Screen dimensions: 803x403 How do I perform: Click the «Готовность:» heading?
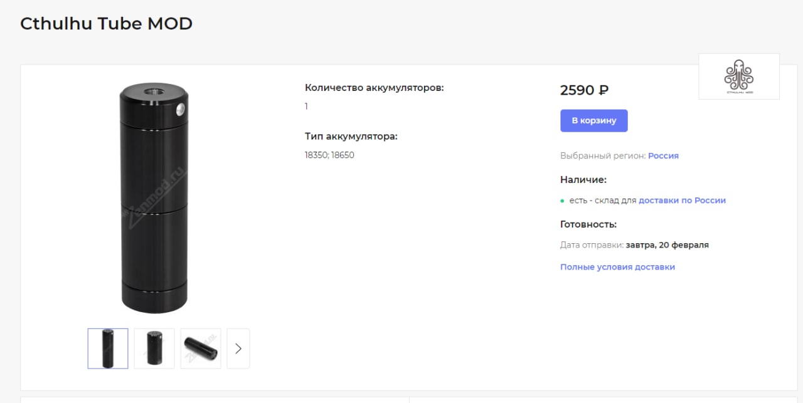coord(588,224)
